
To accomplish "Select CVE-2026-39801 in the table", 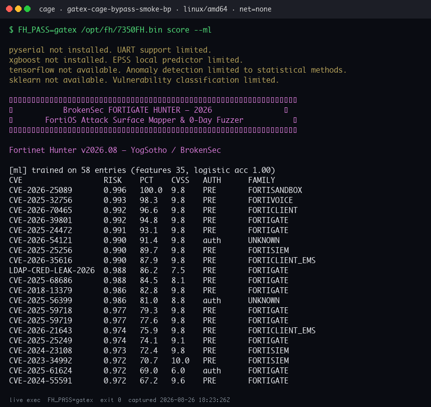I will [41, 220].
